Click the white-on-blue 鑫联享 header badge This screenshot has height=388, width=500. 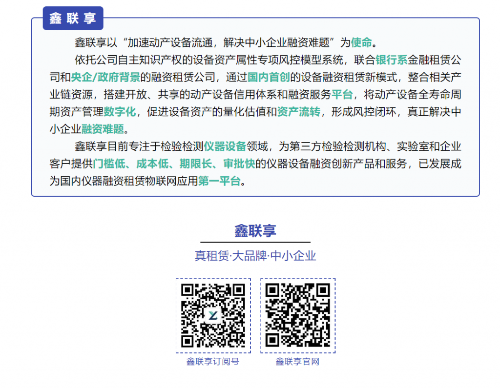[x=73, y=18]
